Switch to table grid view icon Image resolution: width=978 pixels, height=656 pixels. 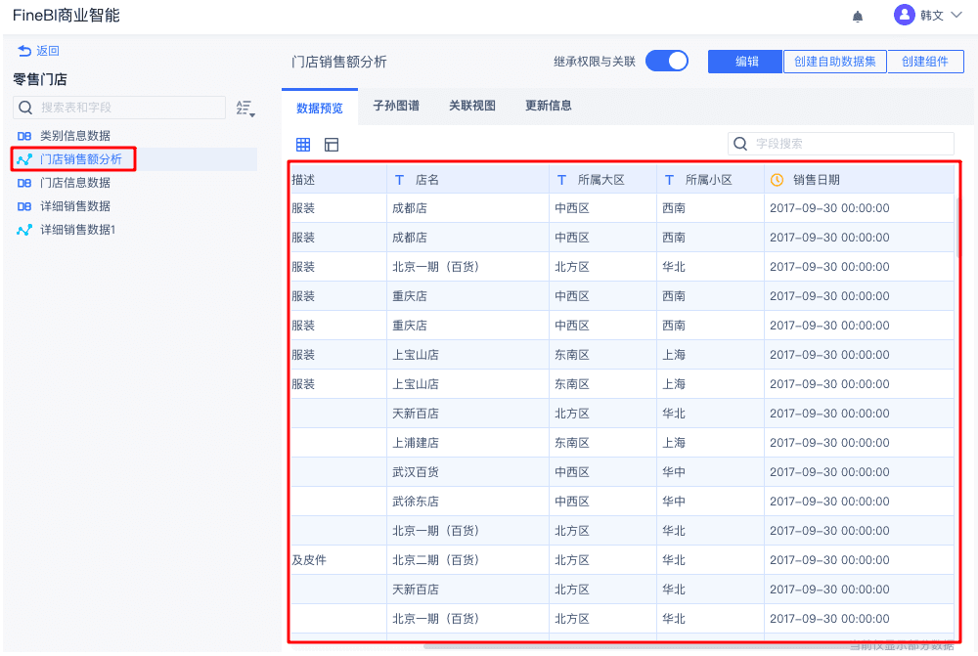(303, 145)
